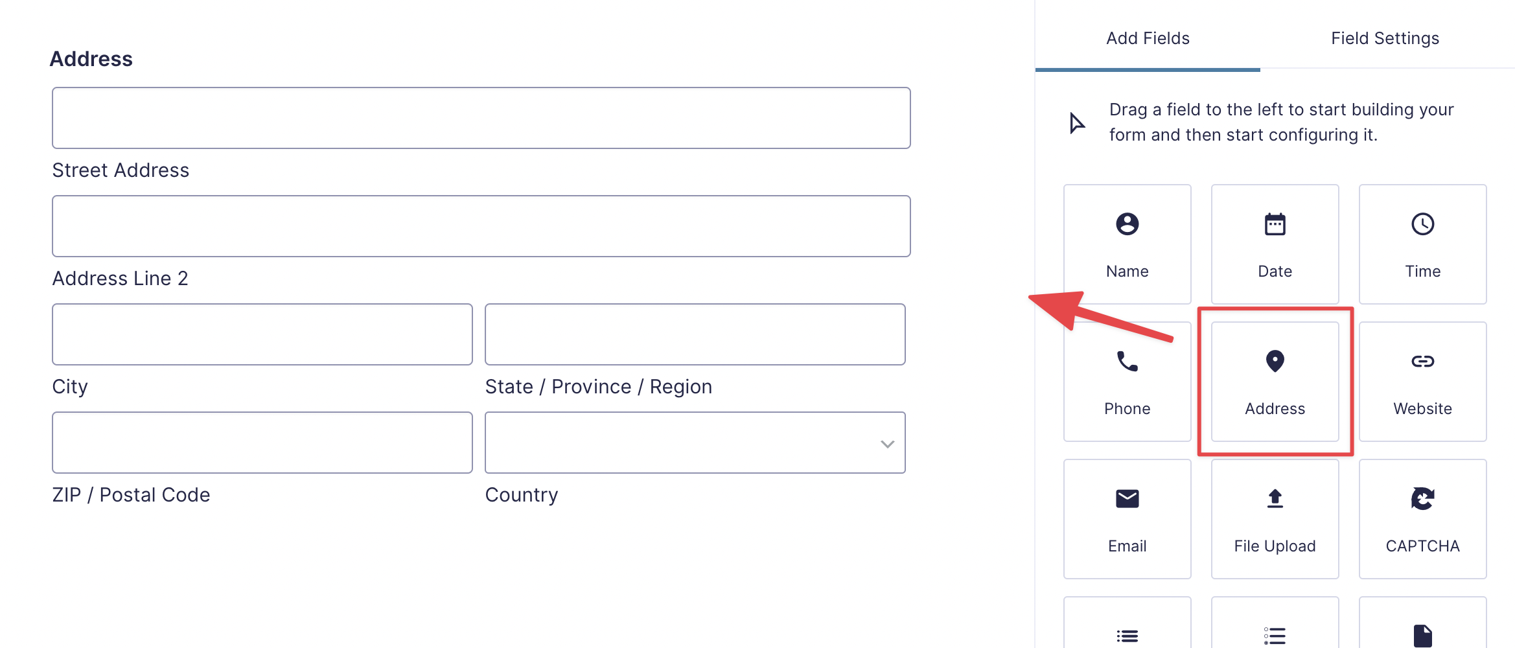Click the ZIP / Postal Code field
The width and height of the screenshot is (1515, 648).
tap(262, 443)
